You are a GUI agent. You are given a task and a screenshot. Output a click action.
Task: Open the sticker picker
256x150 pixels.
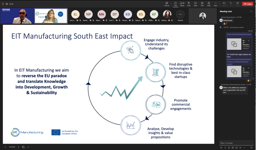click(x=236, y=147)
